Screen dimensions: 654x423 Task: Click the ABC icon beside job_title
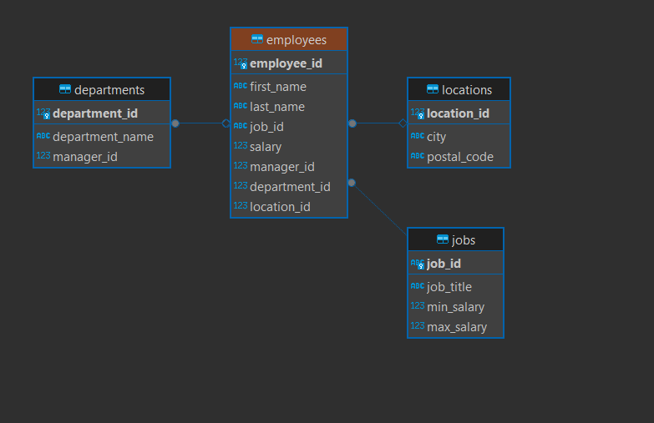point(418,285)
